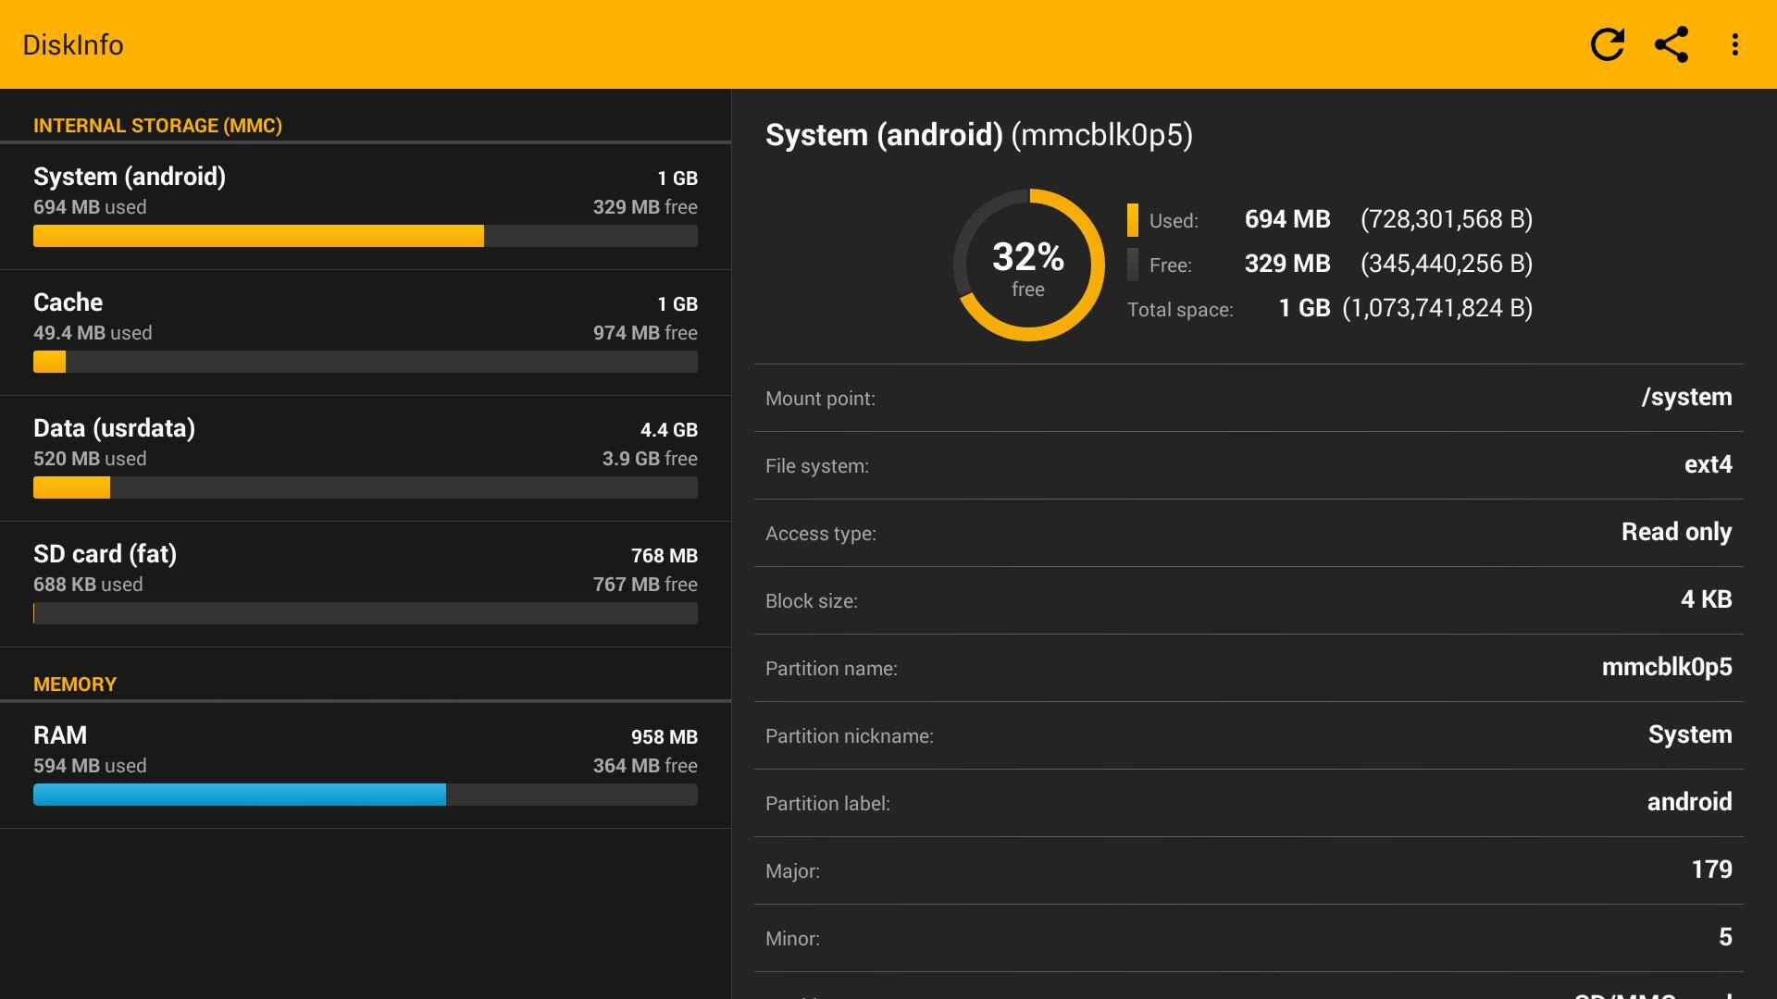Select the SD card (fat) entry

point(365,569)
